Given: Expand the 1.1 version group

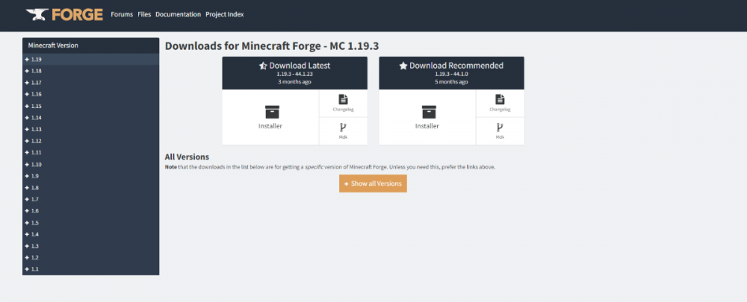Looking at the screenshot, I should tap(33, 269).
